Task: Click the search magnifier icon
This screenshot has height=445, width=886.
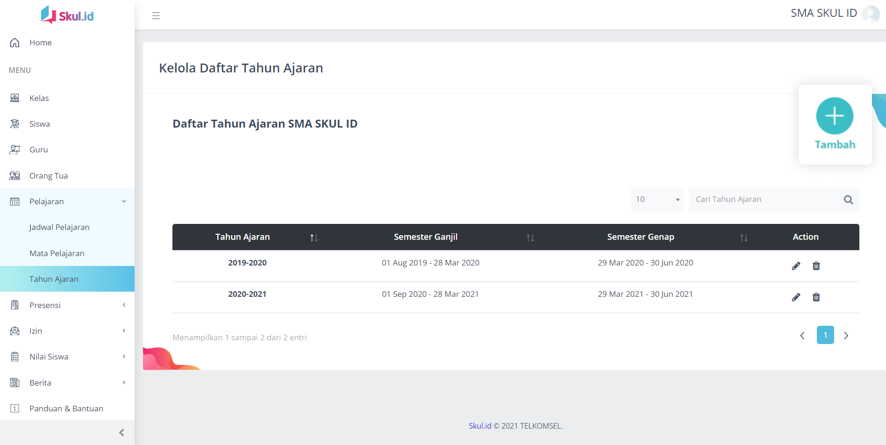Action: pos(848,200)
